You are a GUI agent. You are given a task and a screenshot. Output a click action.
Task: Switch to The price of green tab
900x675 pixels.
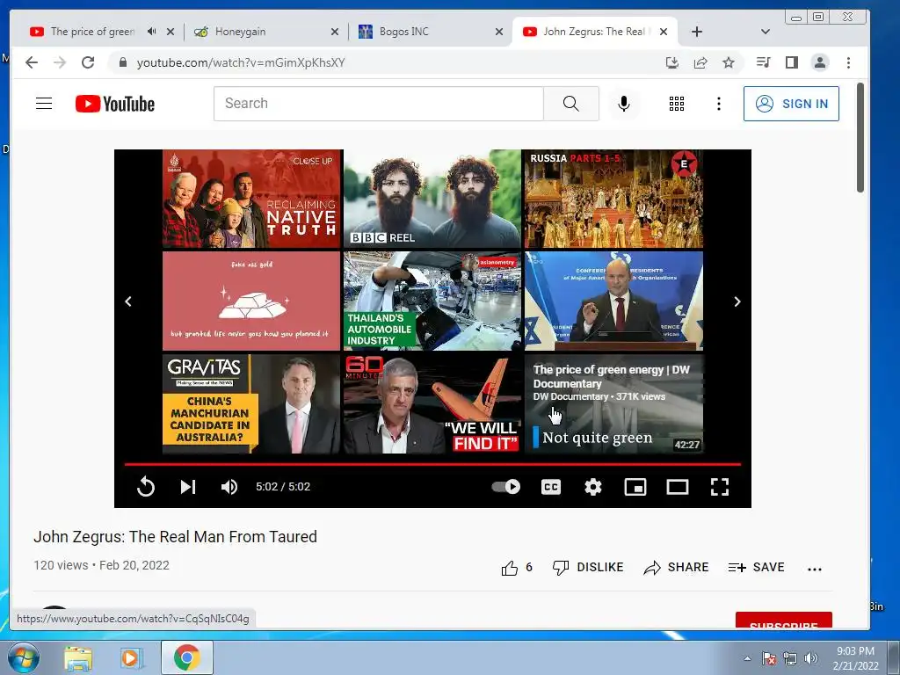tap(91, 32)
